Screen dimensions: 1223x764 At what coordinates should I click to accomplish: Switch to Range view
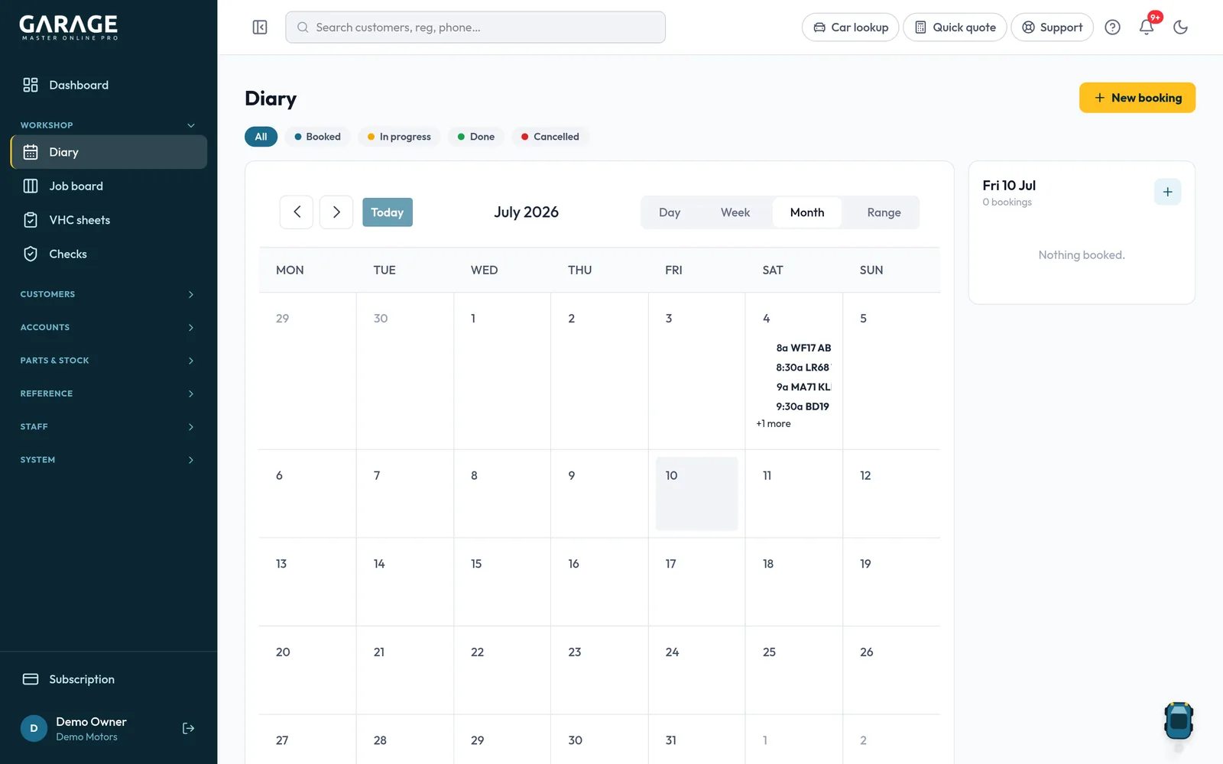coord(884,212)
